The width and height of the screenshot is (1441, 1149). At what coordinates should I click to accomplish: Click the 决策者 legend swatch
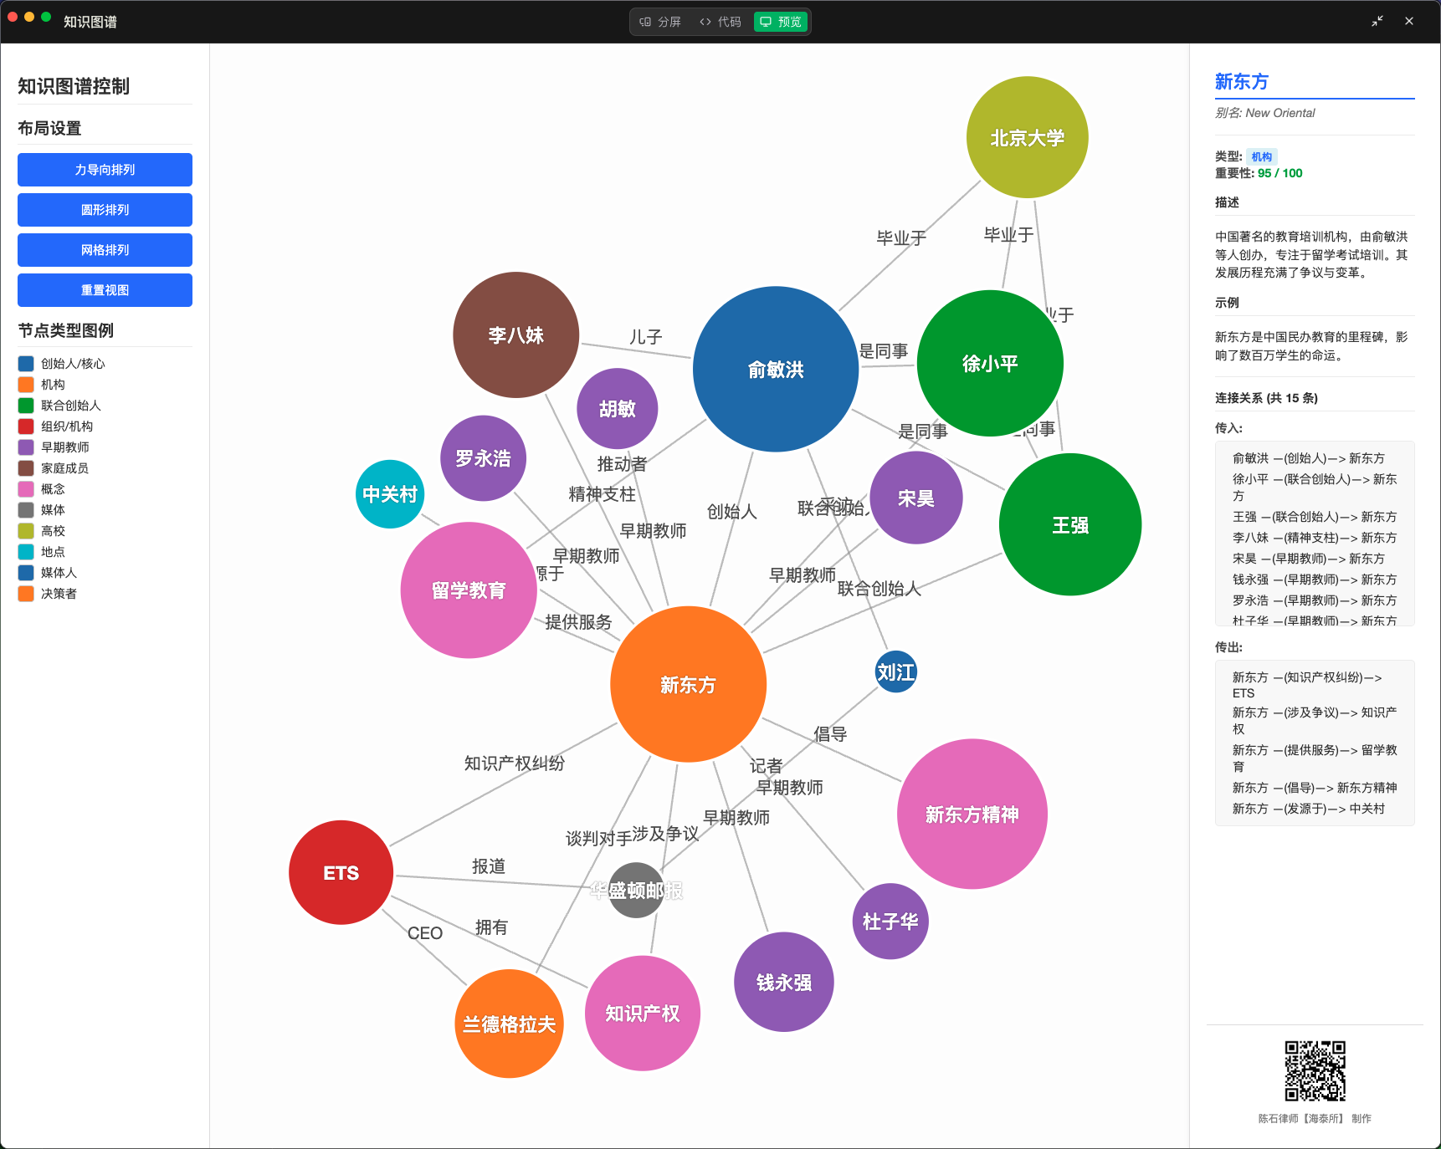click(x=26, y=594)
